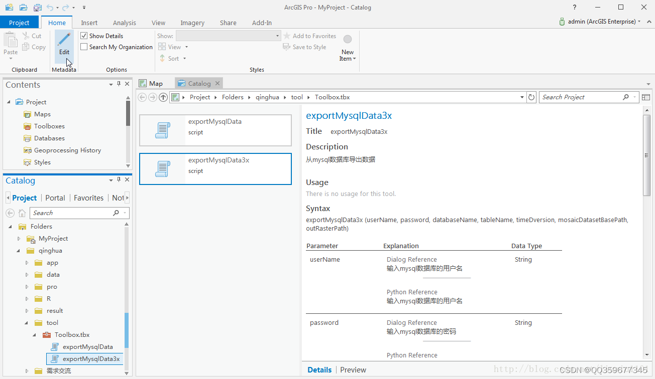
Task: Collapse the Folders node in Catalog pane
Action: pyautogui.click(x=11, y=227)
